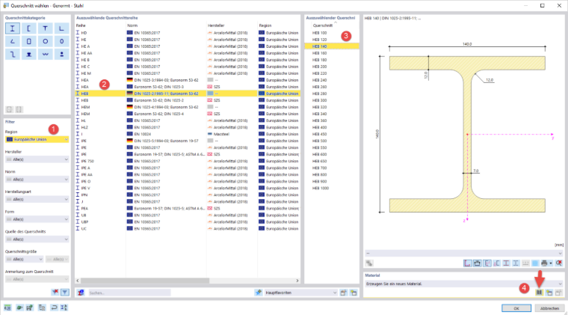
Task: Select the narrow oval section category icon
Action: click(61, 41)
